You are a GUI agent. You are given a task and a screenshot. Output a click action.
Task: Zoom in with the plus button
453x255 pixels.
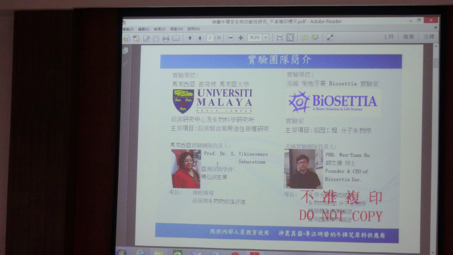tap(241, 38)
